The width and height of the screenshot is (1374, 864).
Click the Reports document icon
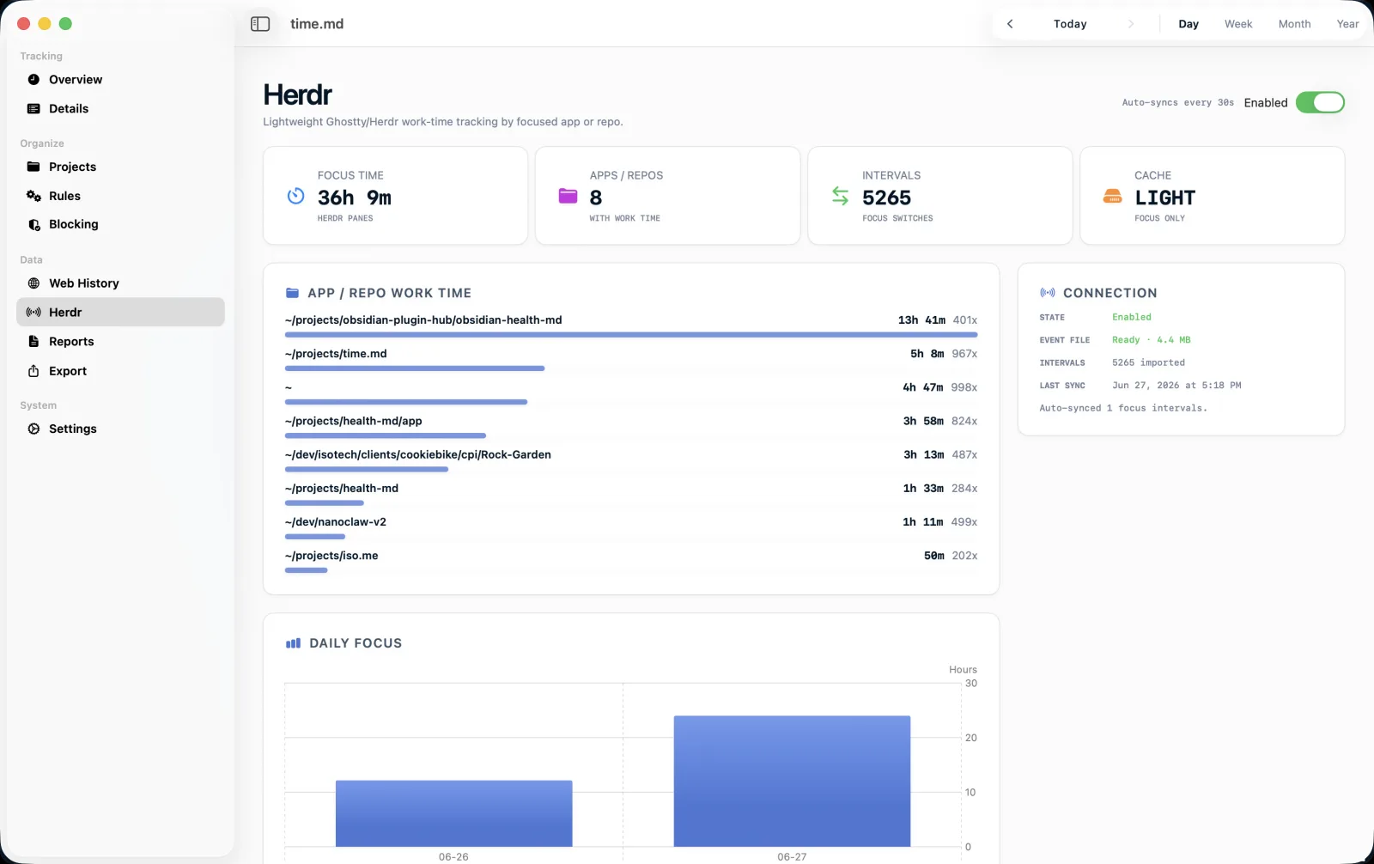pos(33,341)
